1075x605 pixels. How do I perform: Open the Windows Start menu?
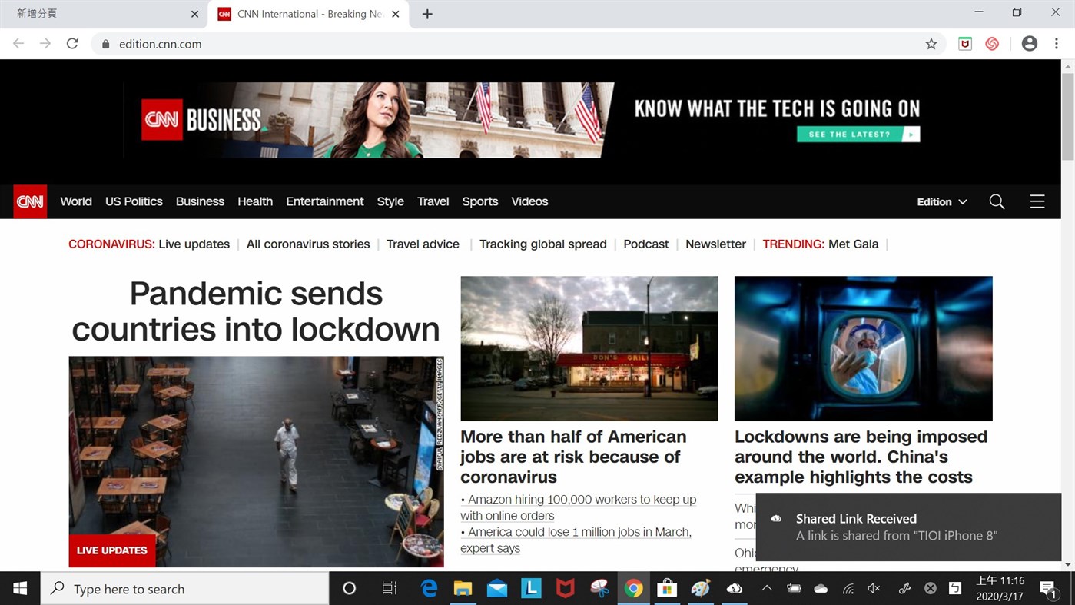pos(20,589)
